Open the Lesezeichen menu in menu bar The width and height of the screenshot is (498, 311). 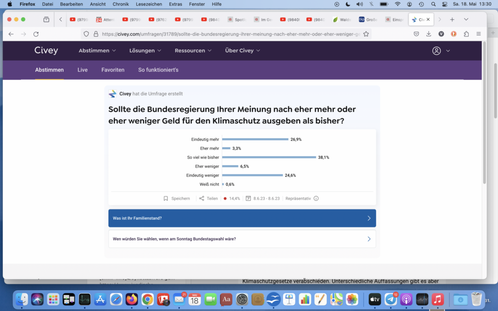[149, 4]
